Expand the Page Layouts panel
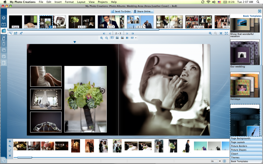 click(246, 142)
